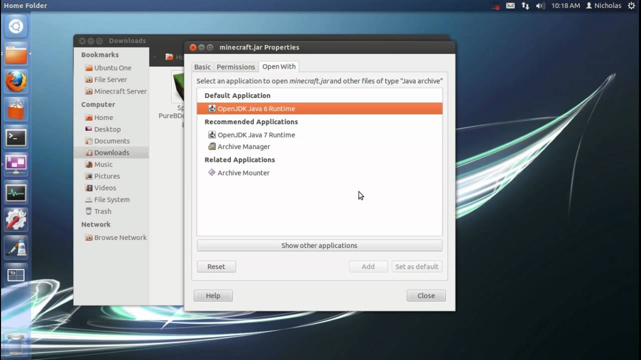Image resolution: width=641 pixels, height=360 pixels.
Task: Open Pictures in the sidebar
Action: point(111,176)
